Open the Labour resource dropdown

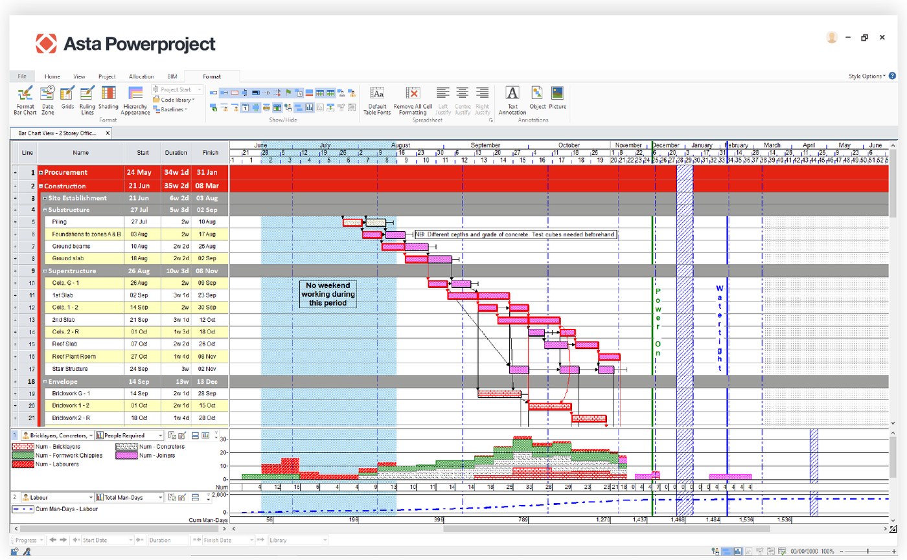coord(57,497)
